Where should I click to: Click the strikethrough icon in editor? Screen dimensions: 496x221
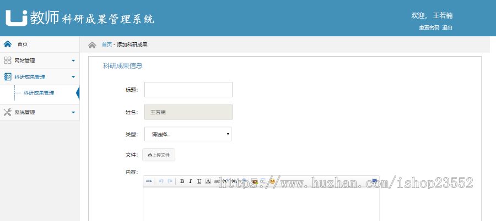click(x=217, y=181)
